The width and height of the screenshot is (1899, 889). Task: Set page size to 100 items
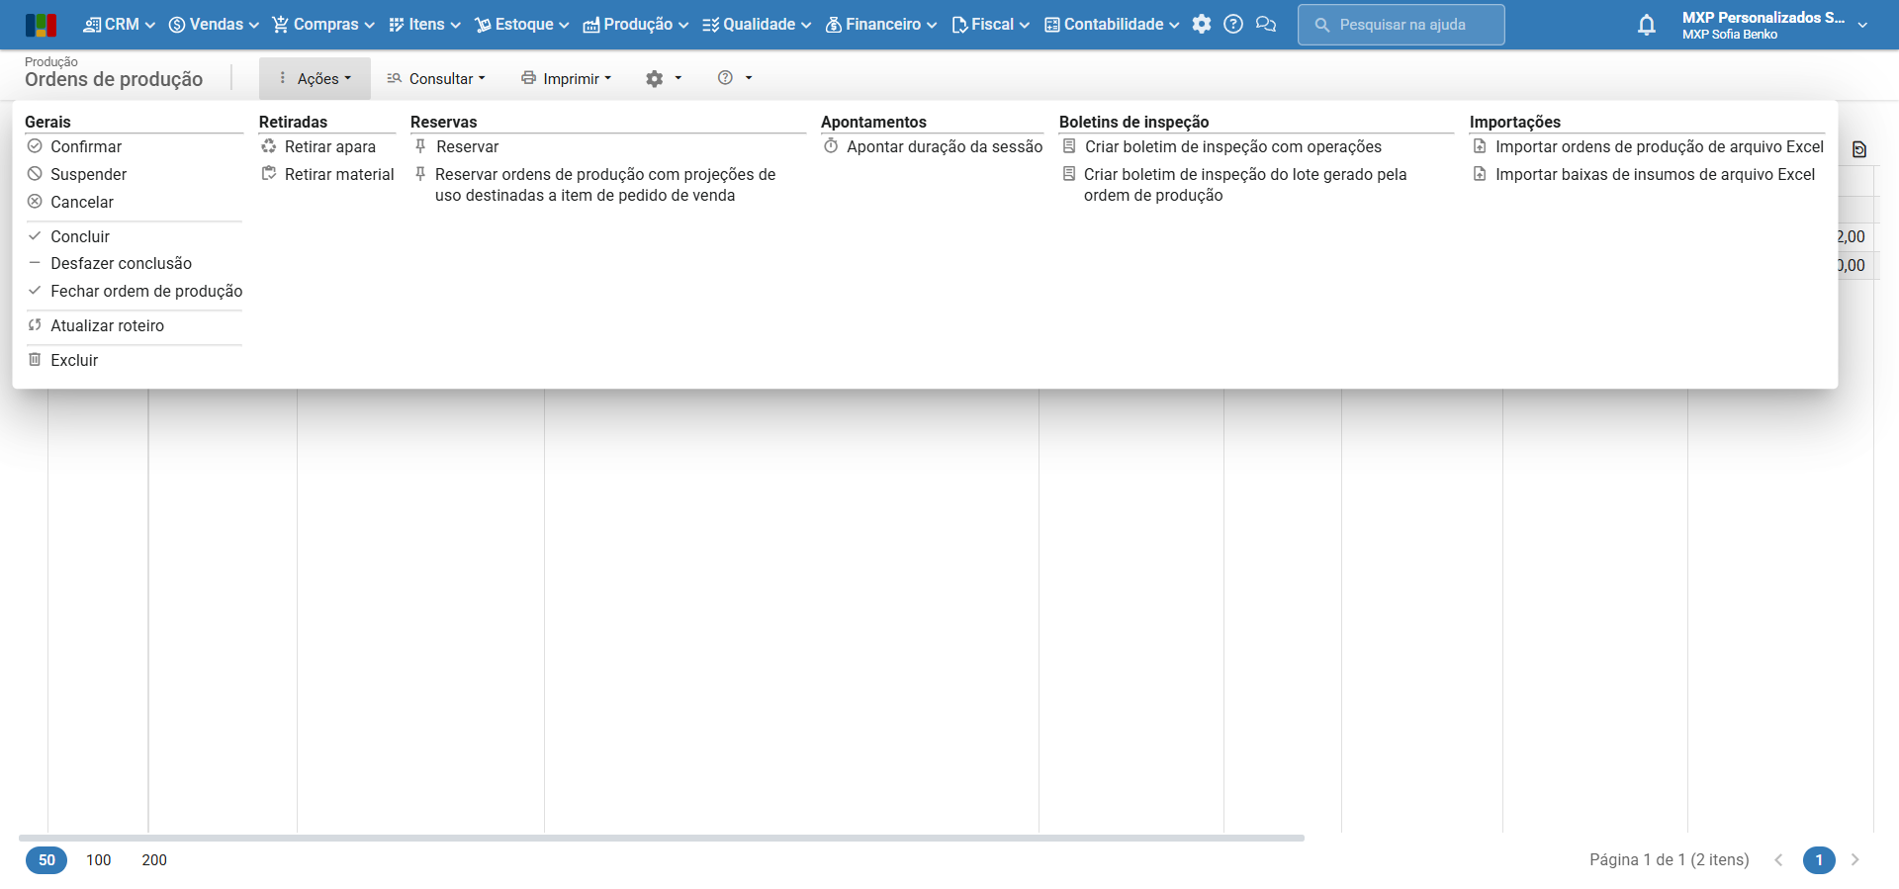tap(99, 860)
